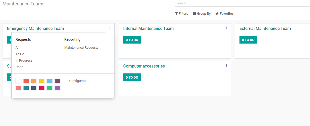The height and width of the screenshot is (126, 310).
Task: Select In Progress requests menu entry
Action: [24, 61]
